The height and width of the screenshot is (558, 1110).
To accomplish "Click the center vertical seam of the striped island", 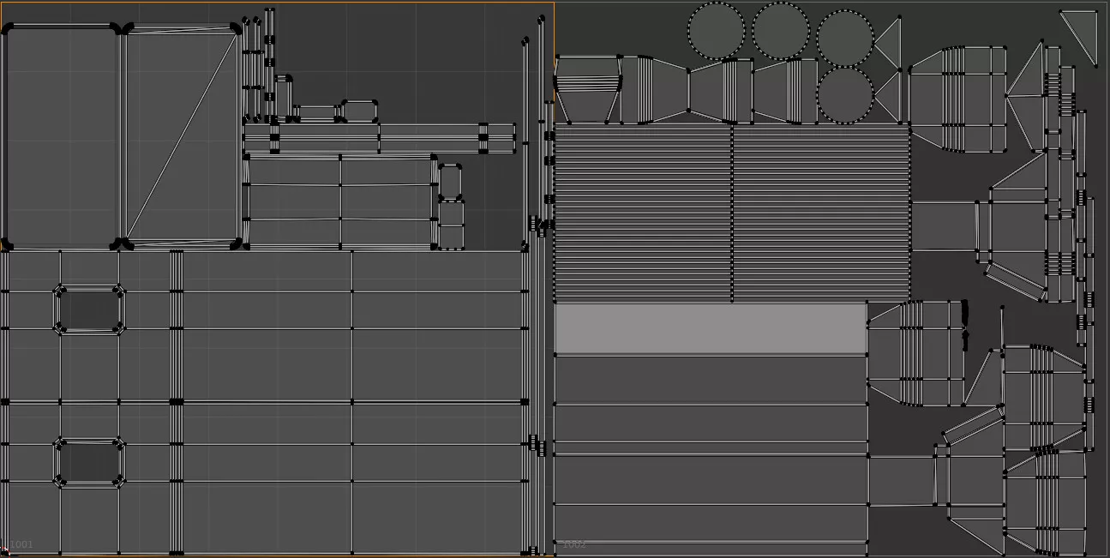I will 732,213.
